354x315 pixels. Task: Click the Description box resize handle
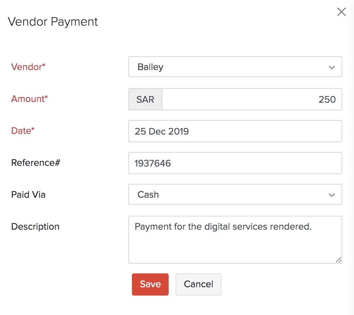click(x=338, y=259)
